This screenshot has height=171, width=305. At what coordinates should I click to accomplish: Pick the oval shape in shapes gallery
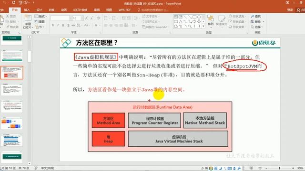199,17
